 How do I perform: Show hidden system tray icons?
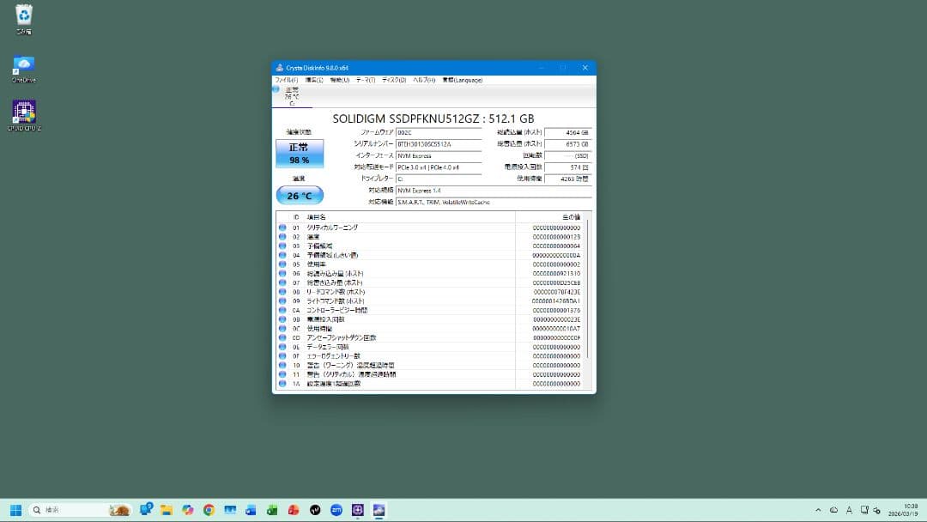[818, 510]
